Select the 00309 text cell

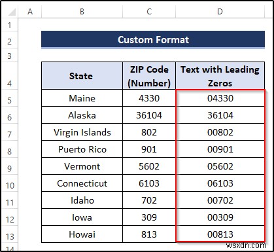220,217
